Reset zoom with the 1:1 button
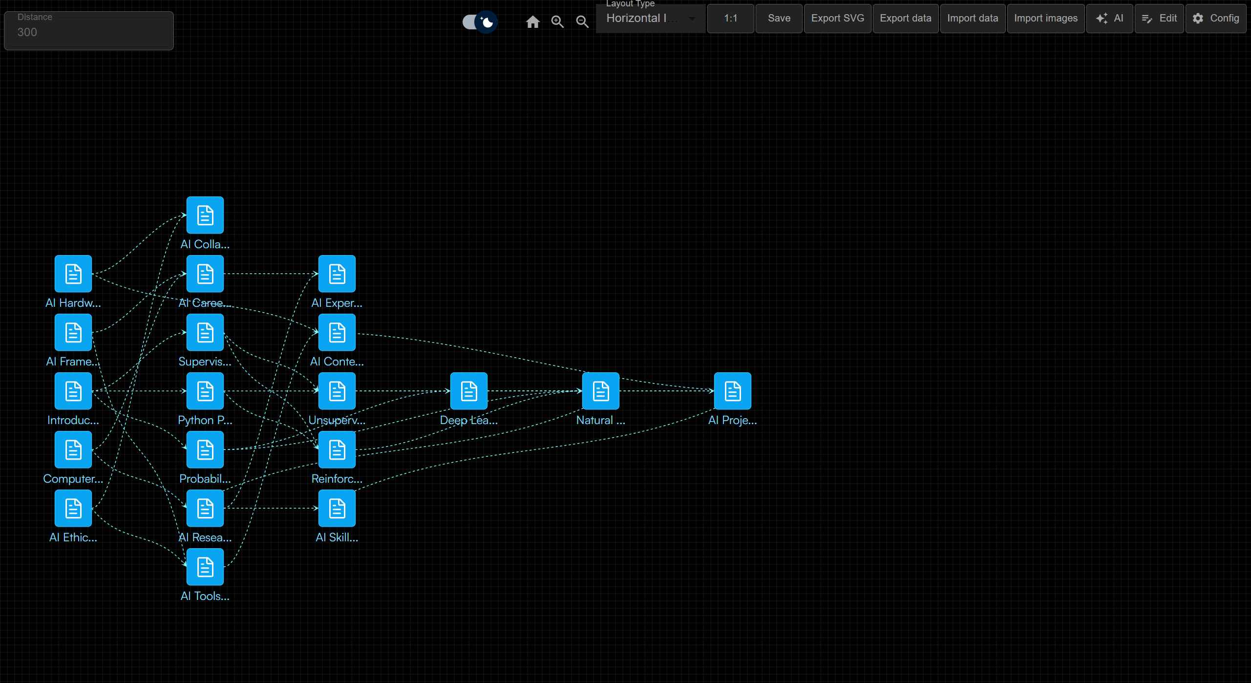 point(730,19)
